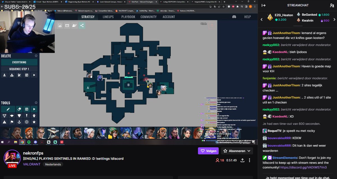Viewport: 337px width, 179px height.
Task: Open the PLAYBOOK tab
Action: [x=128, y=17]
